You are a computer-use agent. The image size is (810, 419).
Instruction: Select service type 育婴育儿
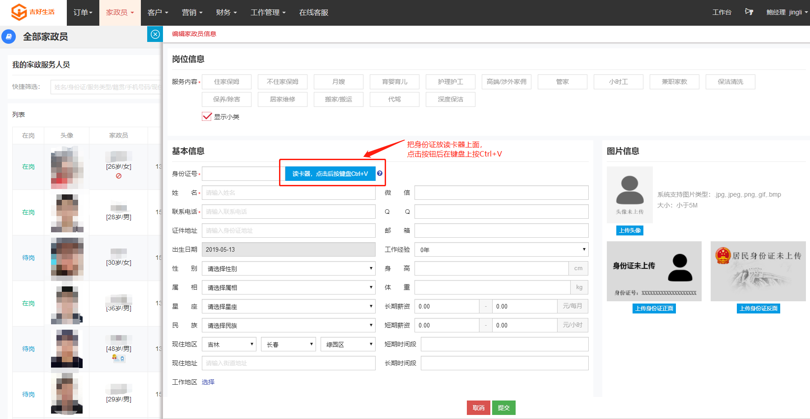click(395, 82)
